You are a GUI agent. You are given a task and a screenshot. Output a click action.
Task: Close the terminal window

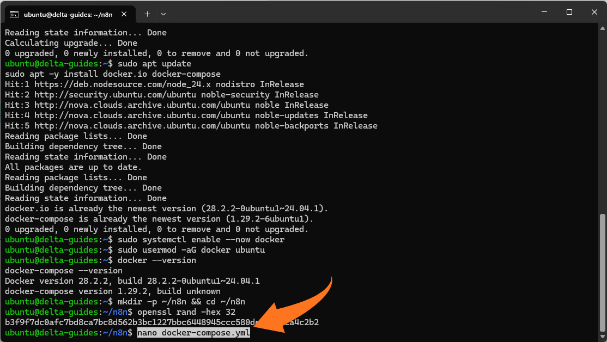(594, 12)
